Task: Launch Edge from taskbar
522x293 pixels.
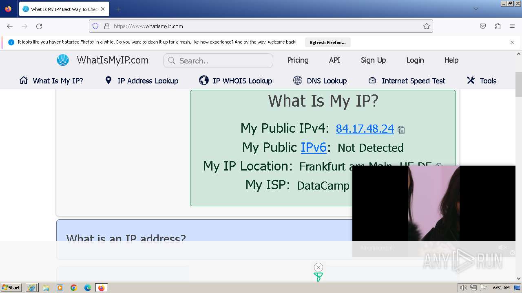Action: tap(88, 288)
